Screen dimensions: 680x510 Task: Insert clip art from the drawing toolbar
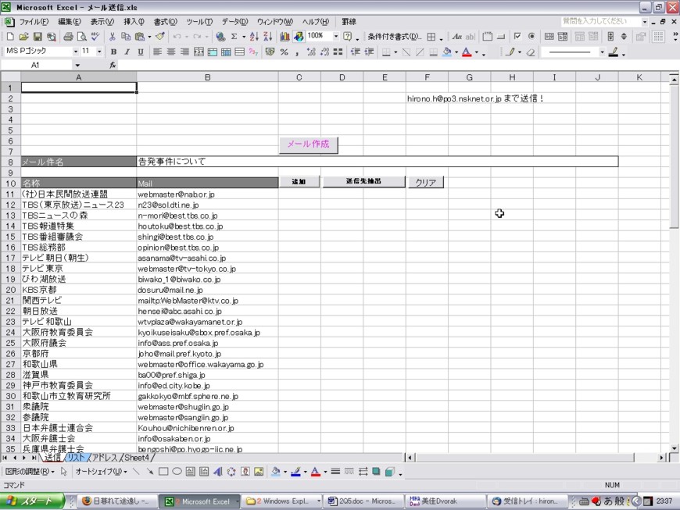[x=245, y=472]
